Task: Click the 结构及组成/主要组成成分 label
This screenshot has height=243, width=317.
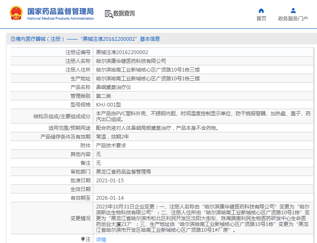Action: tap(62, 117)
